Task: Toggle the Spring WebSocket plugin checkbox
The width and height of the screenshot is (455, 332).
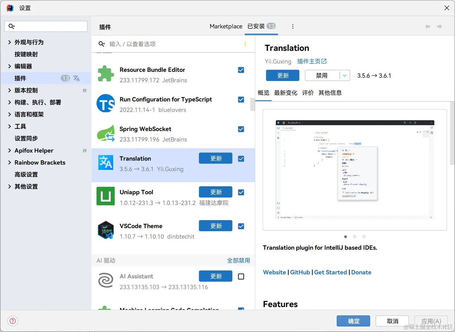Action: [x=241, y=129]
